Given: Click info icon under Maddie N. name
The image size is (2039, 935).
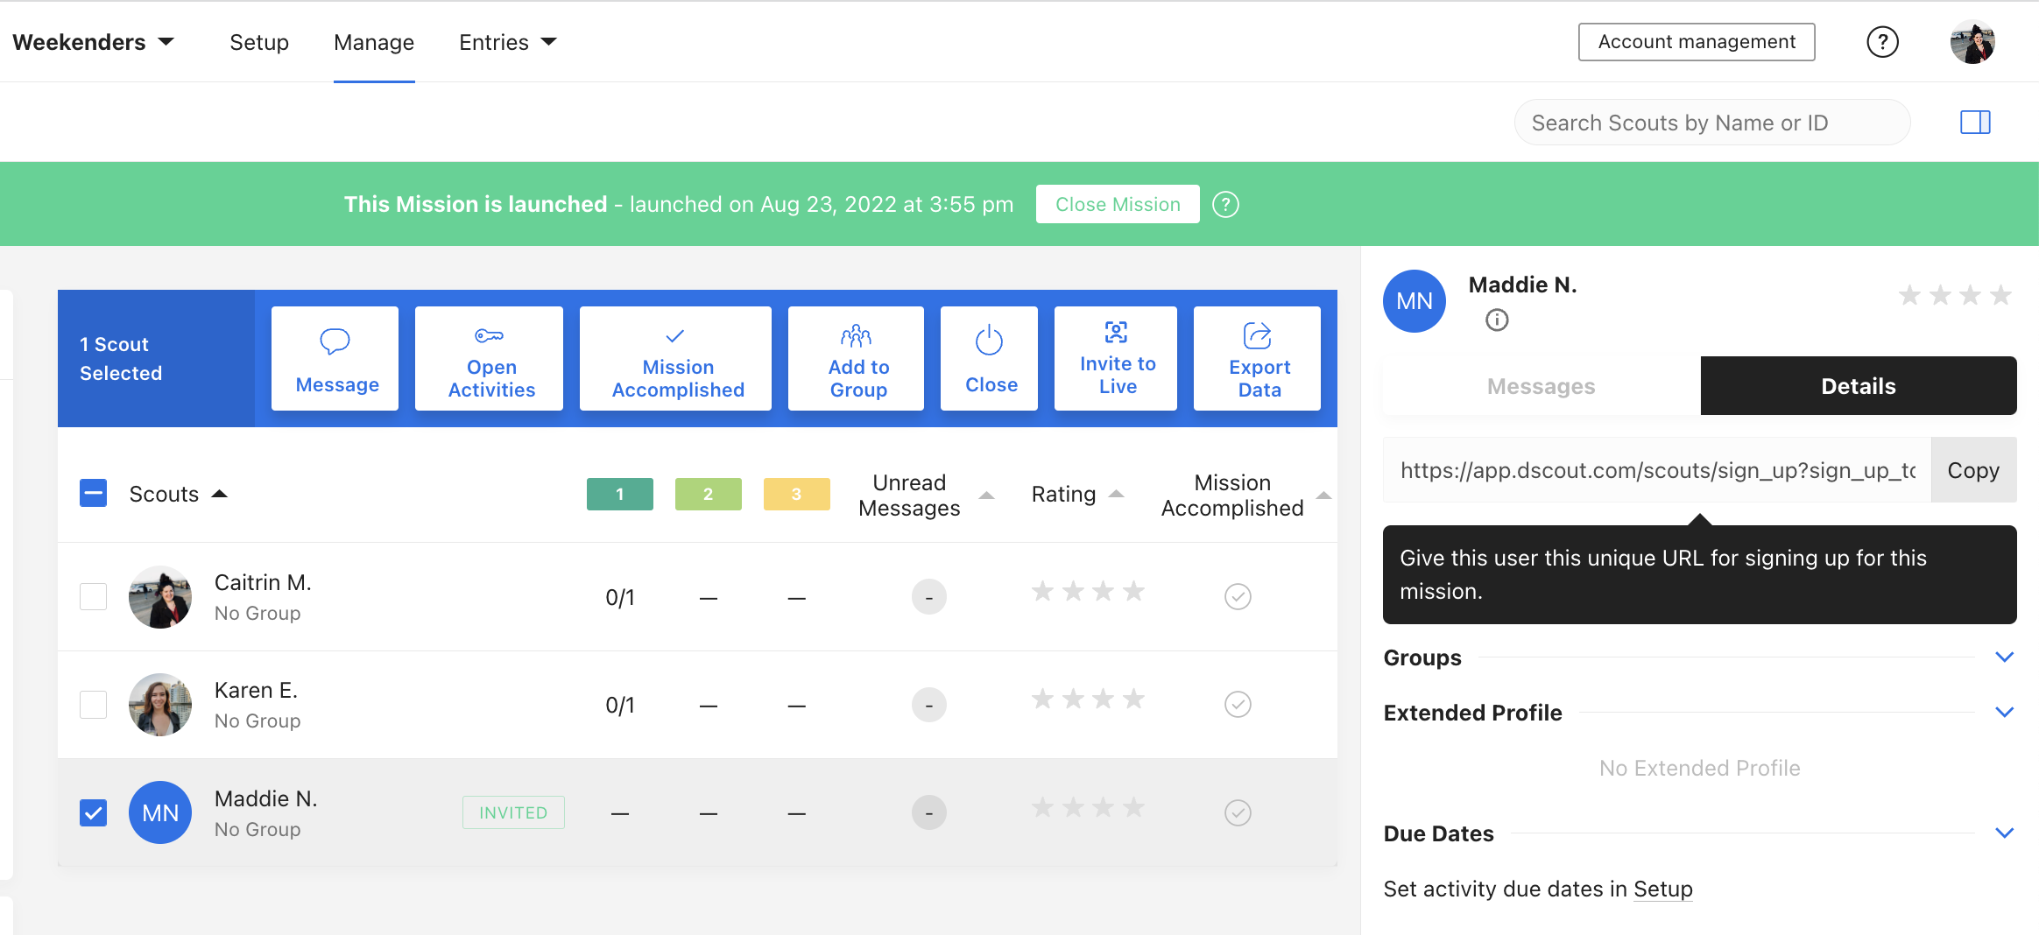Looking at the screenshot, I should (x=1497, y=320).
